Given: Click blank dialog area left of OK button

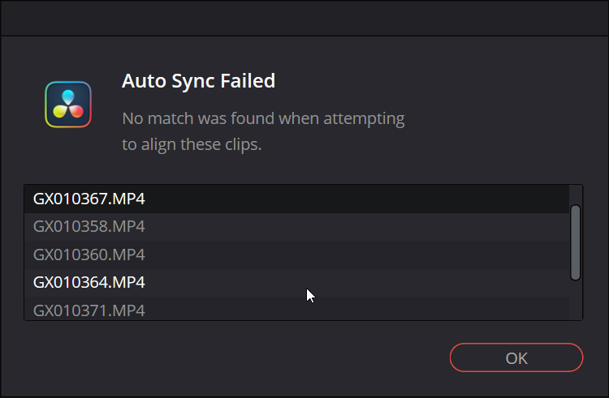Looking at the screenshot, I should [233, 357].
